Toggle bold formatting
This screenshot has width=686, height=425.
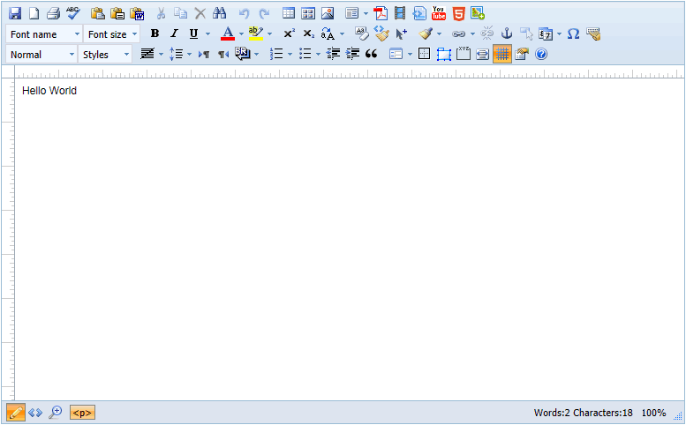click(x=155, y=34)
